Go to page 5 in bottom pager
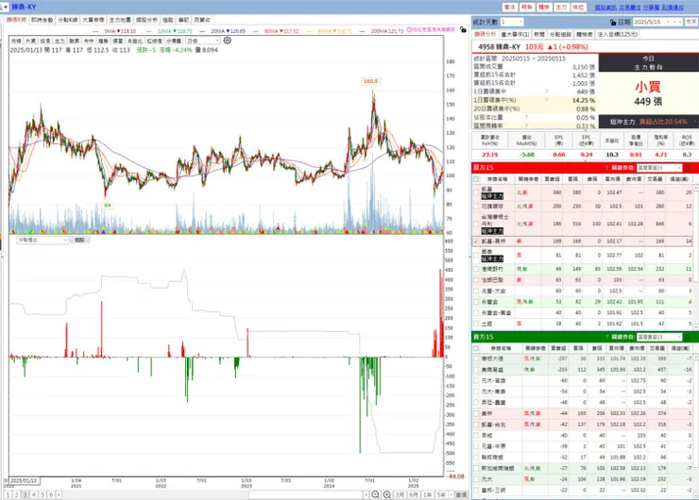This screenshot has width=699, height=500. click(x=43, y=494)
